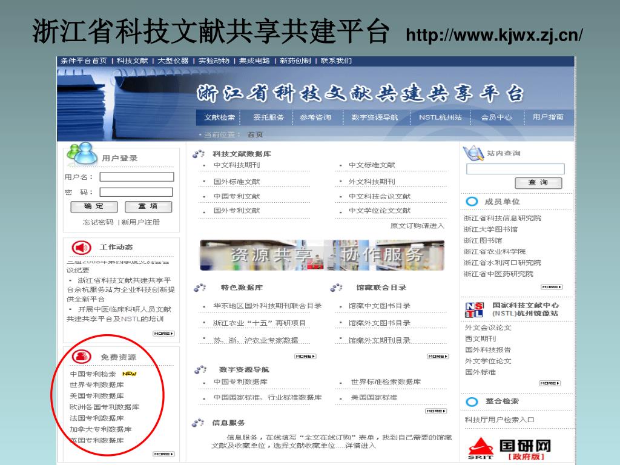Click MORE under 免费资源
Screen dimensions: 620x465
[x=163, y=454]
